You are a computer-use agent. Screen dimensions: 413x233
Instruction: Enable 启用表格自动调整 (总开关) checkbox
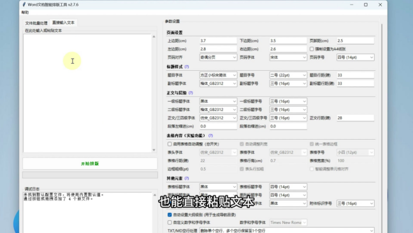click(x=170, y=144)
